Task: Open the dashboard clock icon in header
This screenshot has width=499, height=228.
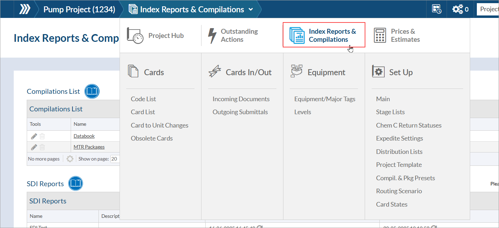Action: pos(437,9)
